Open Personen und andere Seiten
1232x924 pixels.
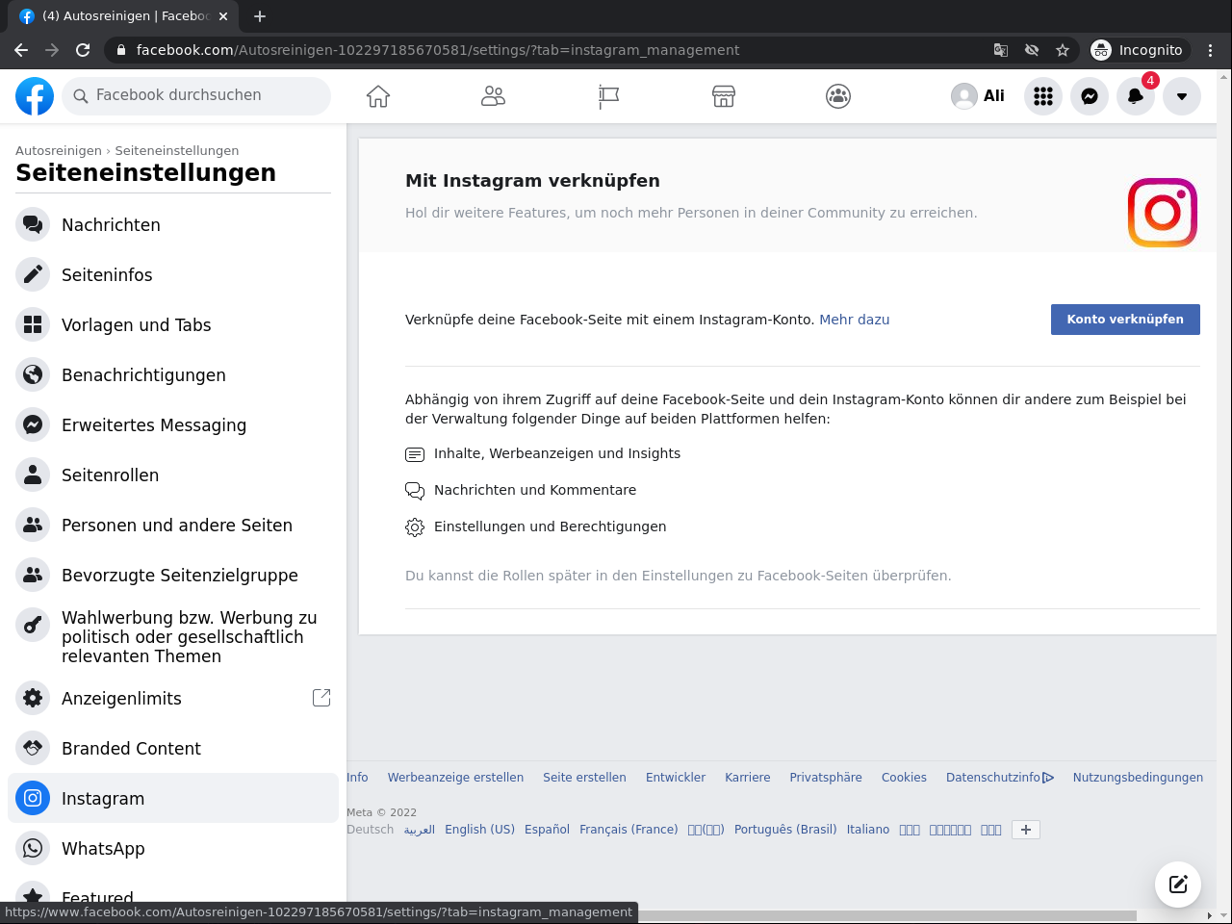coord(173,525)
